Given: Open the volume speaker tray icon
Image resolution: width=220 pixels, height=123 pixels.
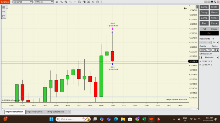Looking at the screenshot, I should tap(195, 119).
